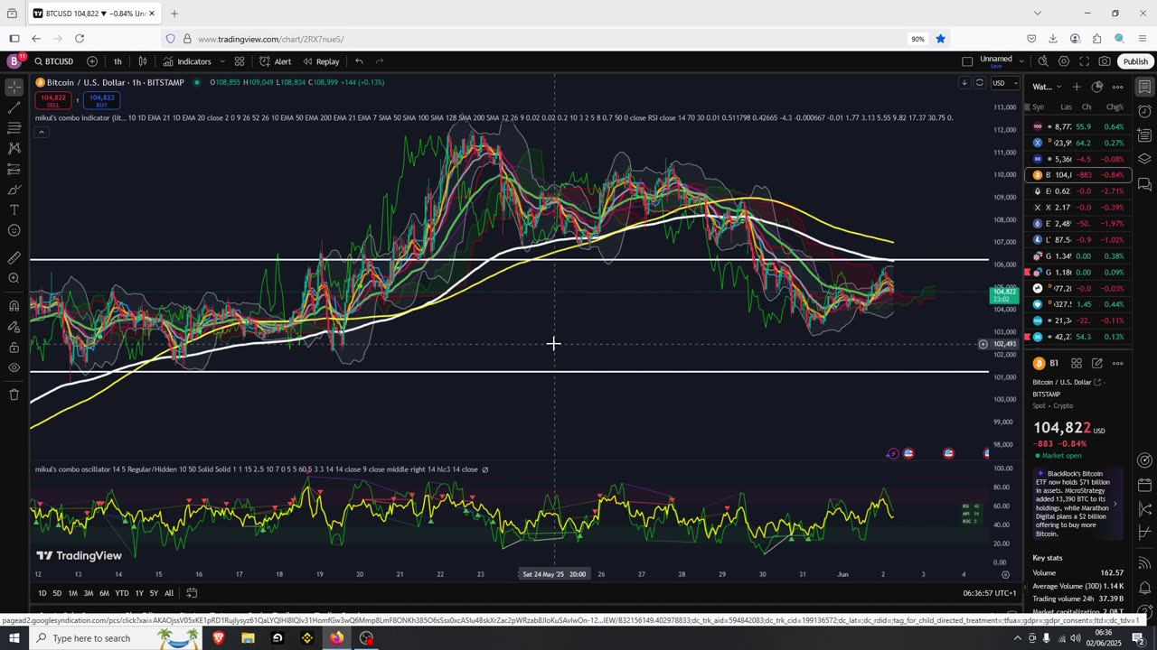Open the chart layout selector square

967,61
